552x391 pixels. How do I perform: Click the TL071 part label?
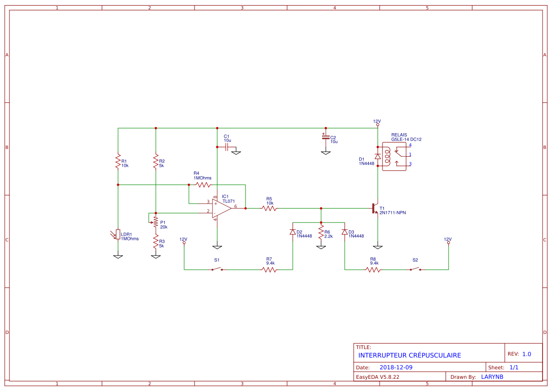[x=229, y=201]
